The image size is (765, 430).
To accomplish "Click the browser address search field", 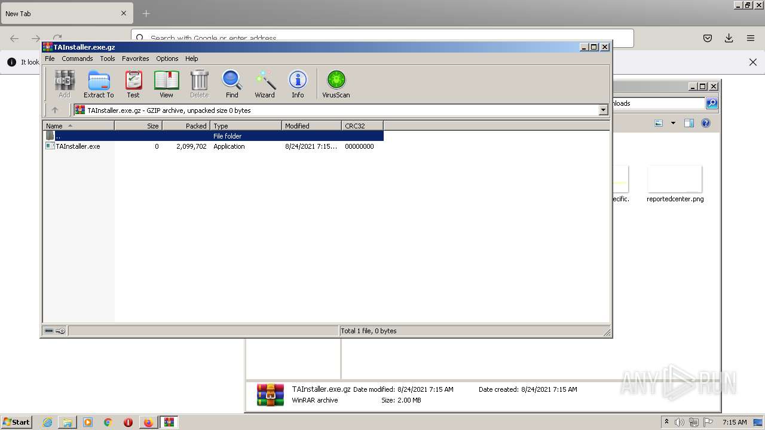I will (x=382, y=38).
